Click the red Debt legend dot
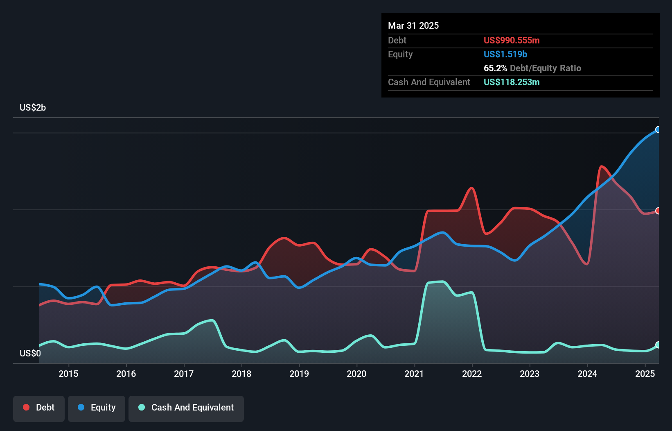Image resolution: width=672 pixels, height=431 pixels. [x=26, y=407]
